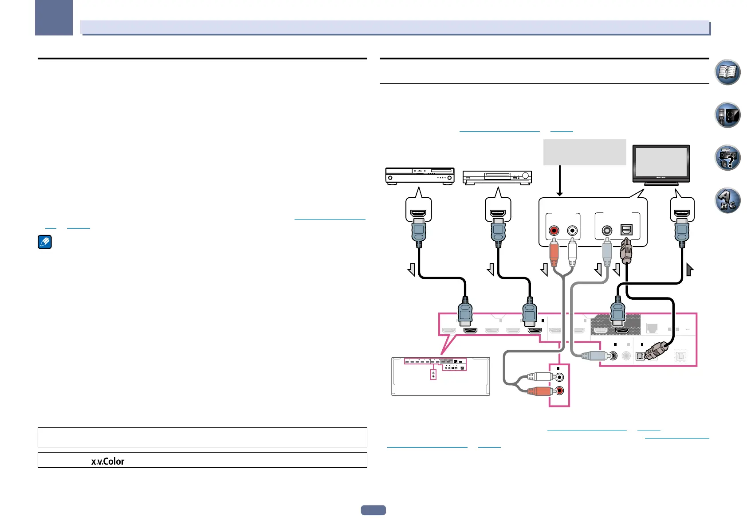This screenshot has height=528, width=747.
Task: Click the orange RCA plug below the TV panel
Action: (554, 253)
